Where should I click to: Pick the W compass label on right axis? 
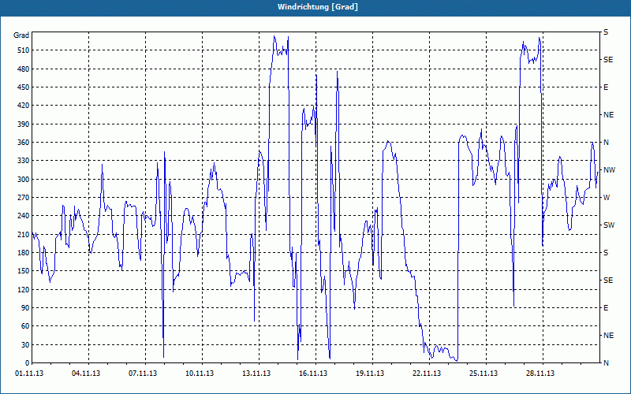[x=607, y=198]
